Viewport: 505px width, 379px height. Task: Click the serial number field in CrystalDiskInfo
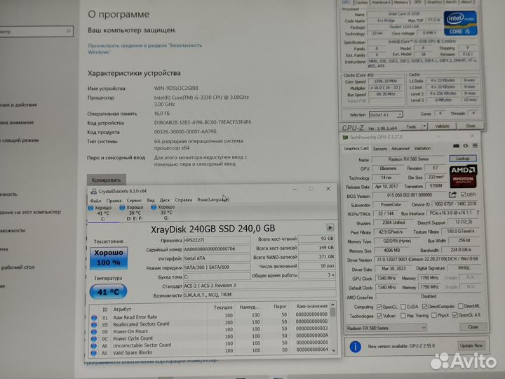[x=217, y=249]
